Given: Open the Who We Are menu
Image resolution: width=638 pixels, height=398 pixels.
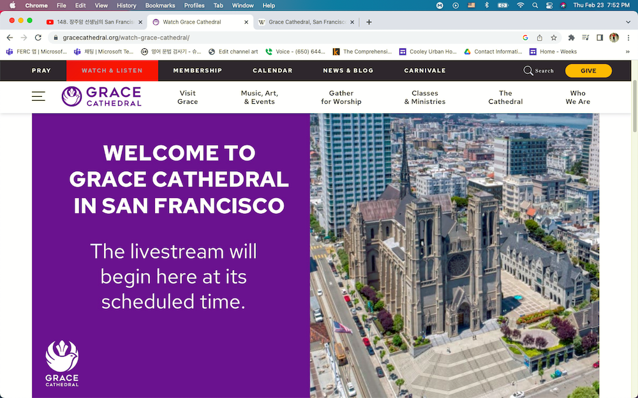Looking at the screenshot, I should [578, 97].
